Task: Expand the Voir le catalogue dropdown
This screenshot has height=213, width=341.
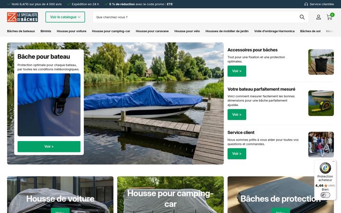Action: [x=65, y=17]
